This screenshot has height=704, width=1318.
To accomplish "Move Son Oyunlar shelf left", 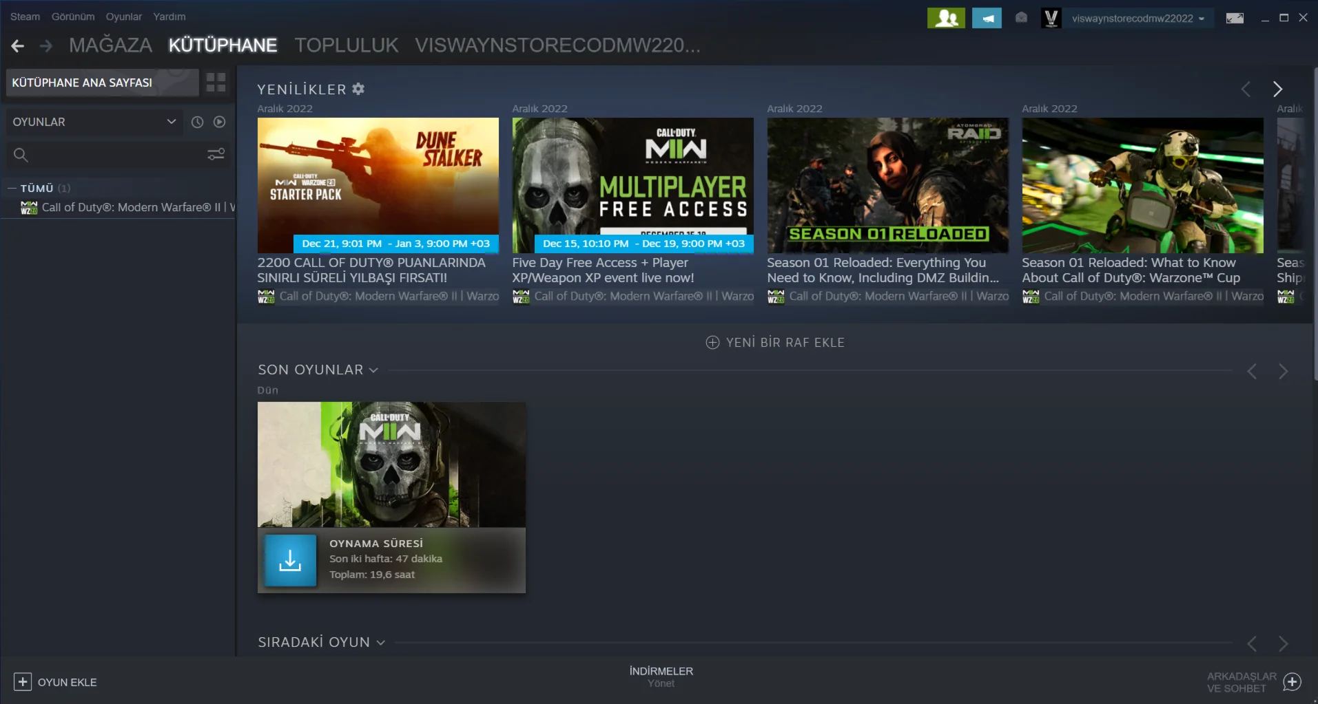I will 1252,372.
